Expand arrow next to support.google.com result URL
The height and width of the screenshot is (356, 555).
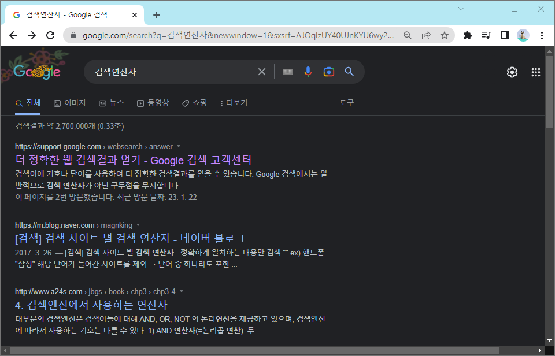(x=179, y=147)
